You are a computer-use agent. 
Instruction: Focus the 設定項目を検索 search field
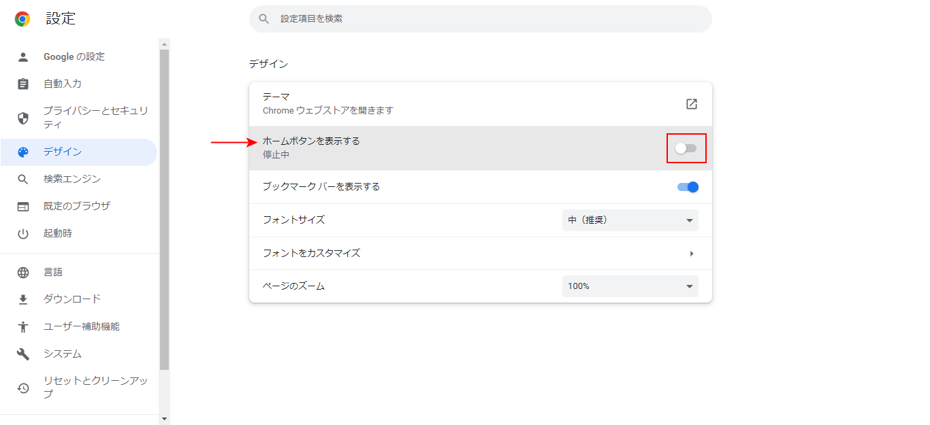481,19
